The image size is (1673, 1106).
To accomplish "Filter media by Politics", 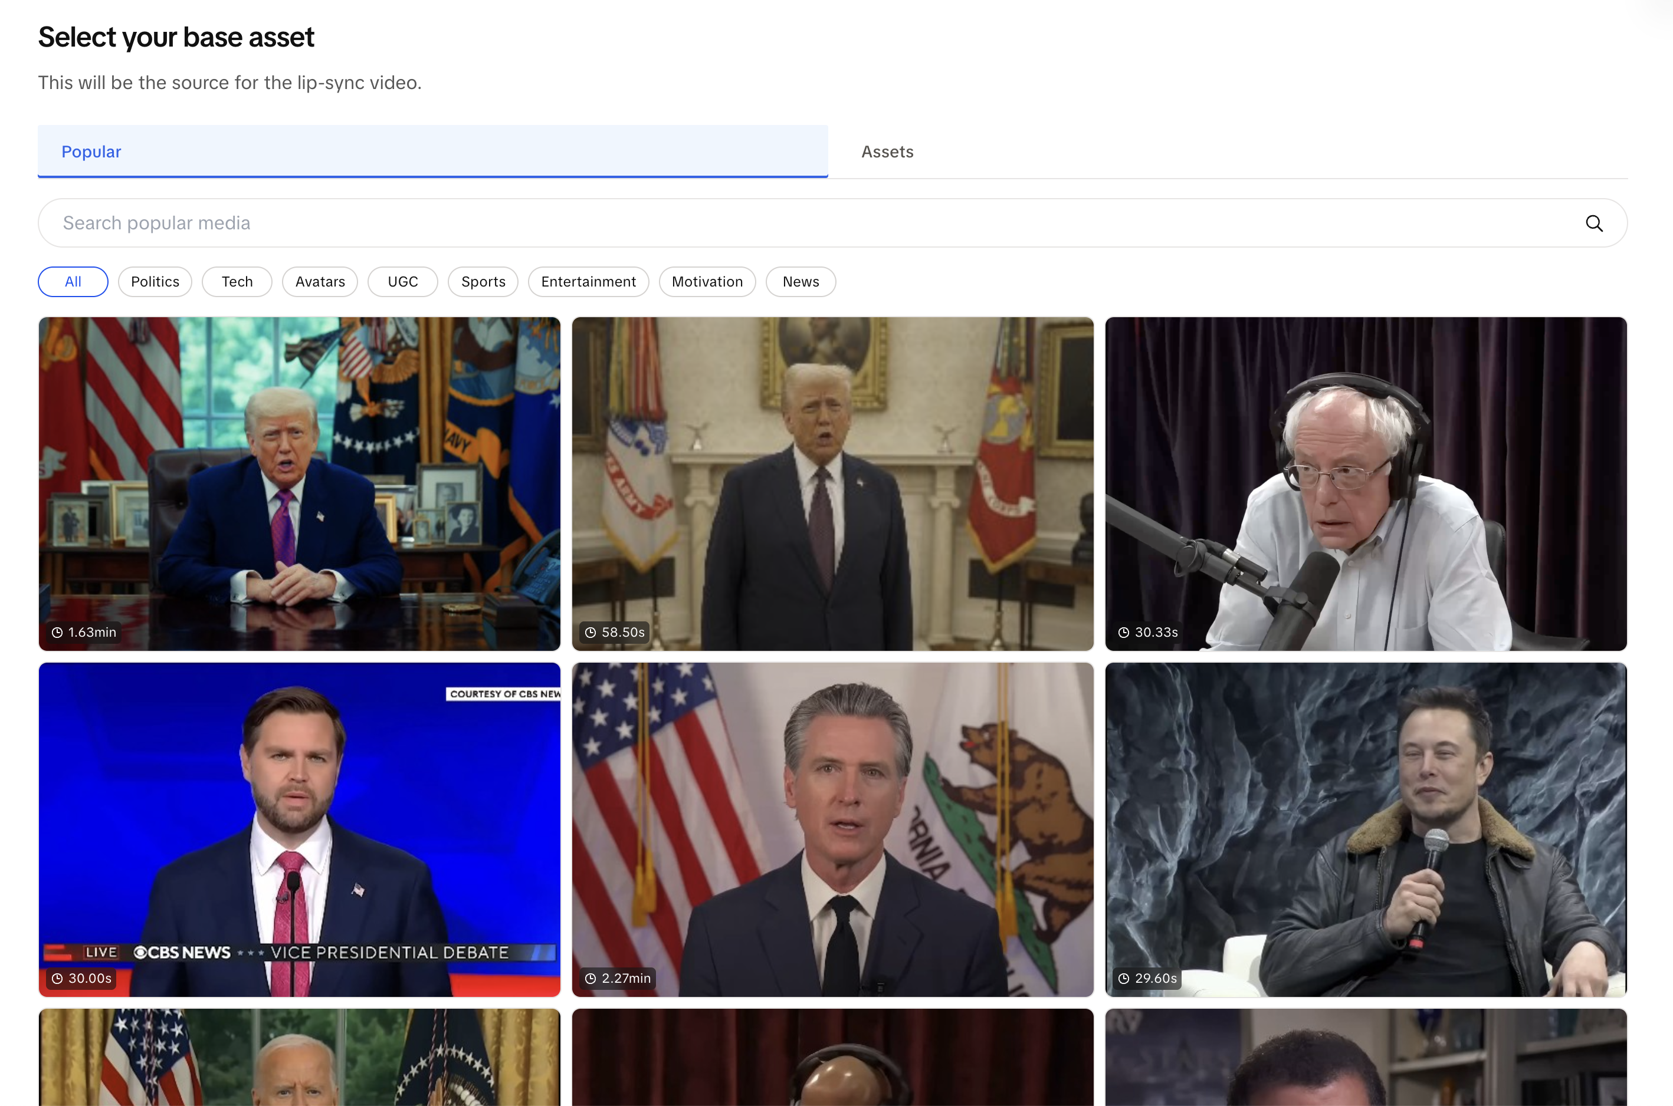I will click(x=155, y=282).
